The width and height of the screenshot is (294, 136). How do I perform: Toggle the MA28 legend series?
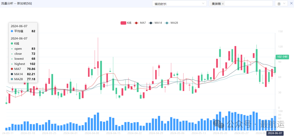tap(171, 23)
